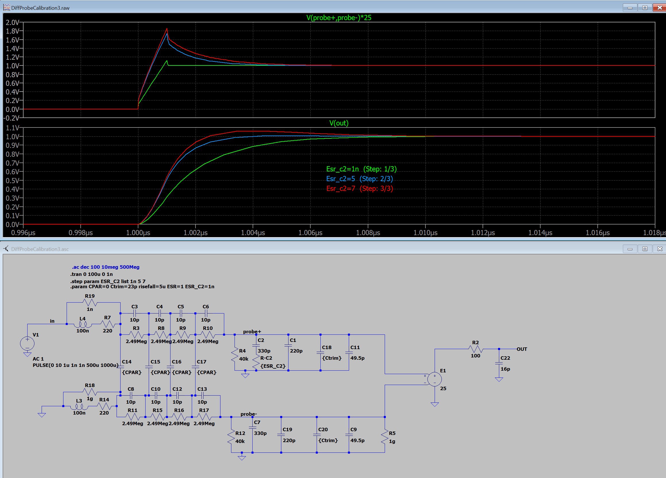Click the V(probe+,probe-)*25 trace label
This screenshot has height=478, width=666.
coord(338,18)
